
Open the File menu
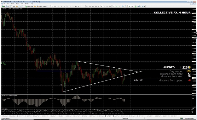coord(4,4)
